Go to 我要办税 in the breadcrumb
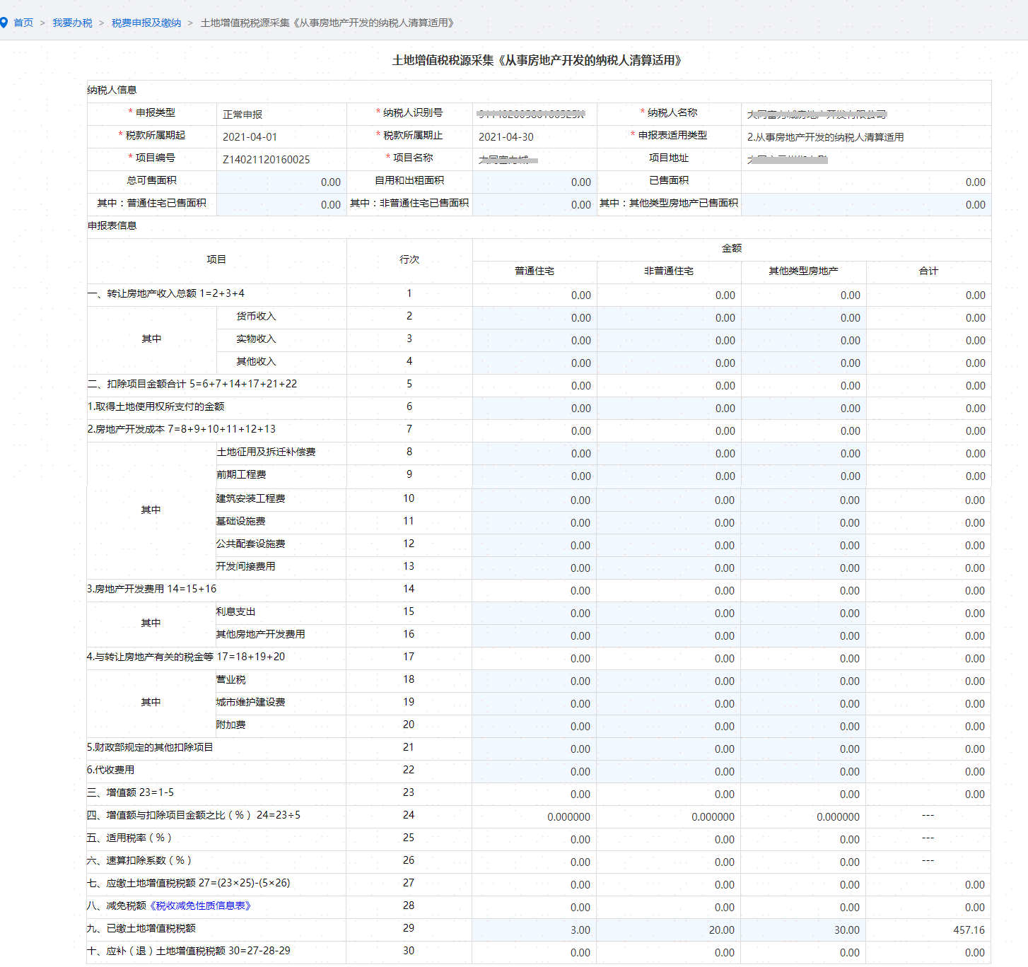 (x=72, y=23)
